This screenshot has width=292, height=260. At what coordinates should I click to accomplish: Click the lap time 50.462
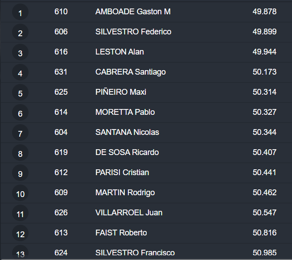pyautogui.click(x=264, y=193)
